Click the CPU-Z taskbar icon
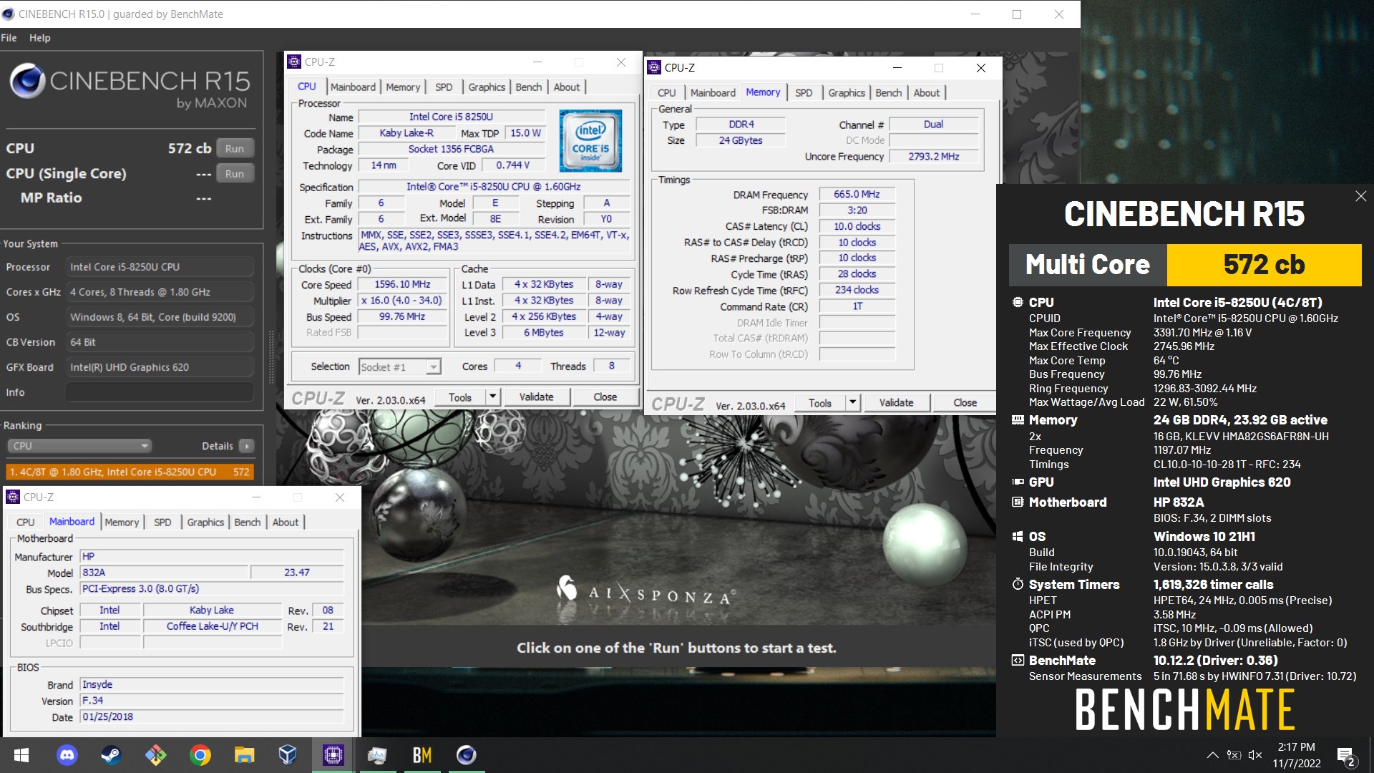Viewport: 1374px width, 773px height. pos(333,755)
